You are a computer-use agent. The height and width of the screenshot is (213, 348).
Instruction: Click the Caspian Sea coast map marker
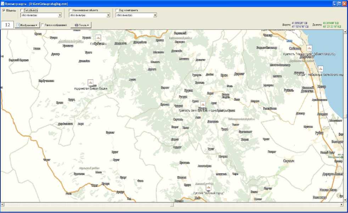pyautogui.click(x=320, y=69)
